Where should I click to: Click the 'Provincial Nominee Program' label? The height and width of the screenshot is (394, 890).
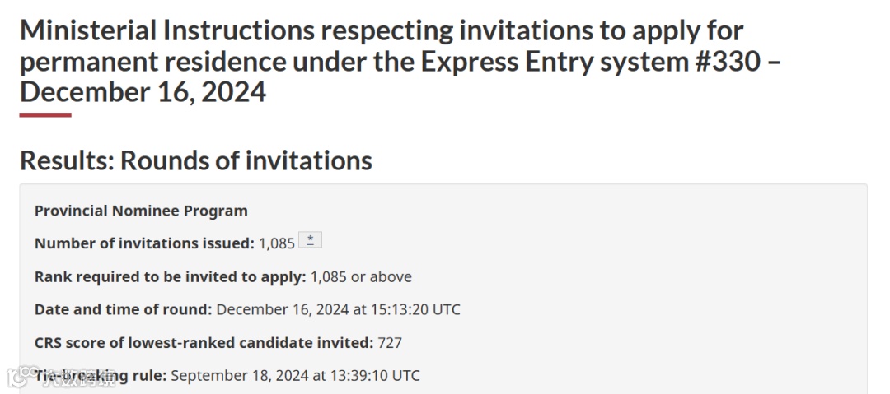[x=141, y=211]
